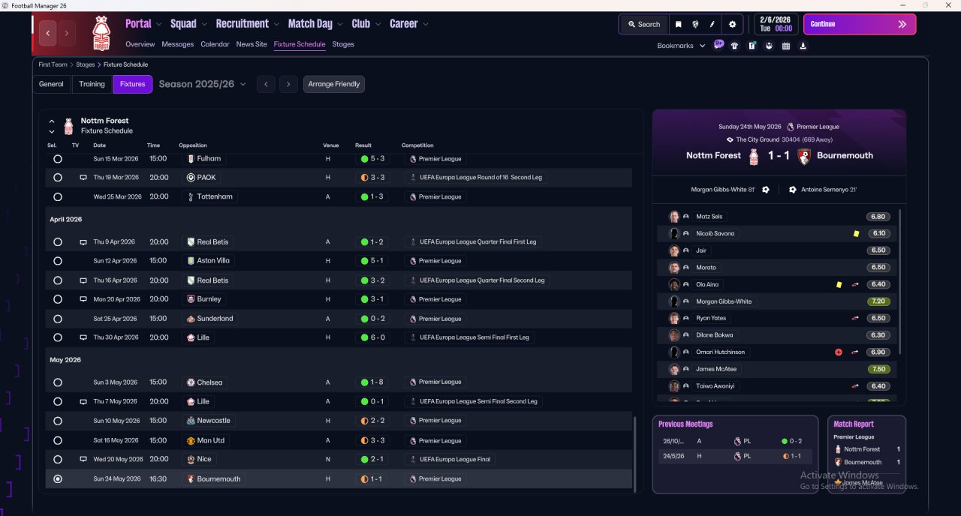Select the Burnley fixture radio button
This screenshot has height=516, width=961.
(x=58, y=299)
